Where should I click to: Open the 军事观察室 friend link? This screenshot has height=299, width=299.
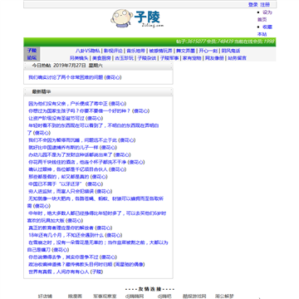click(105, 297)
